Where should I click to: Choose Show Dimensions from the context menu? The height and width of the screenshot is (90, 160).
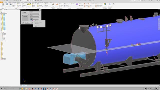pos(38,22)
